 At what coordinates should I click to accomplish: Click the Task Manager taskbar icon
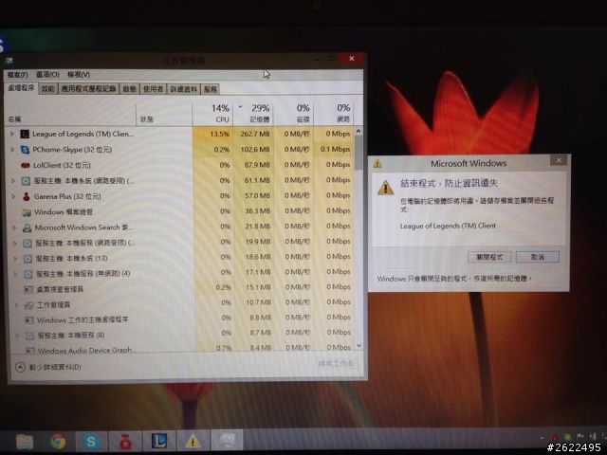coord(227,440)
